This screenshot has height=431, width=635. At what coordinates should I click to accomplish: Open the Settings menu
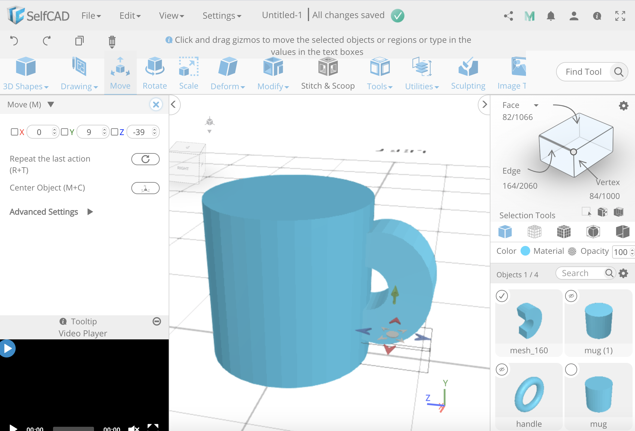(x=221, y=16)
